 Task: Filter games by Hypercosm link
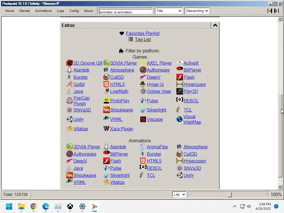coord(195,84)
